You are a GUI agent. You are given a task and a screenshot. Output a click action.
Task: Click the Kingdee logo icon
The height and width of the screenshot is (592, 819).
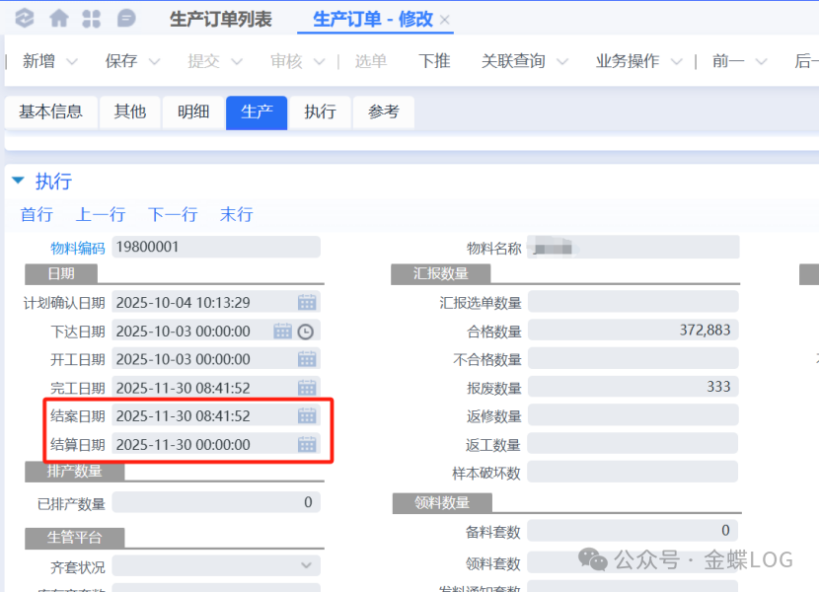pyautogui.click(x=25, y=19)
